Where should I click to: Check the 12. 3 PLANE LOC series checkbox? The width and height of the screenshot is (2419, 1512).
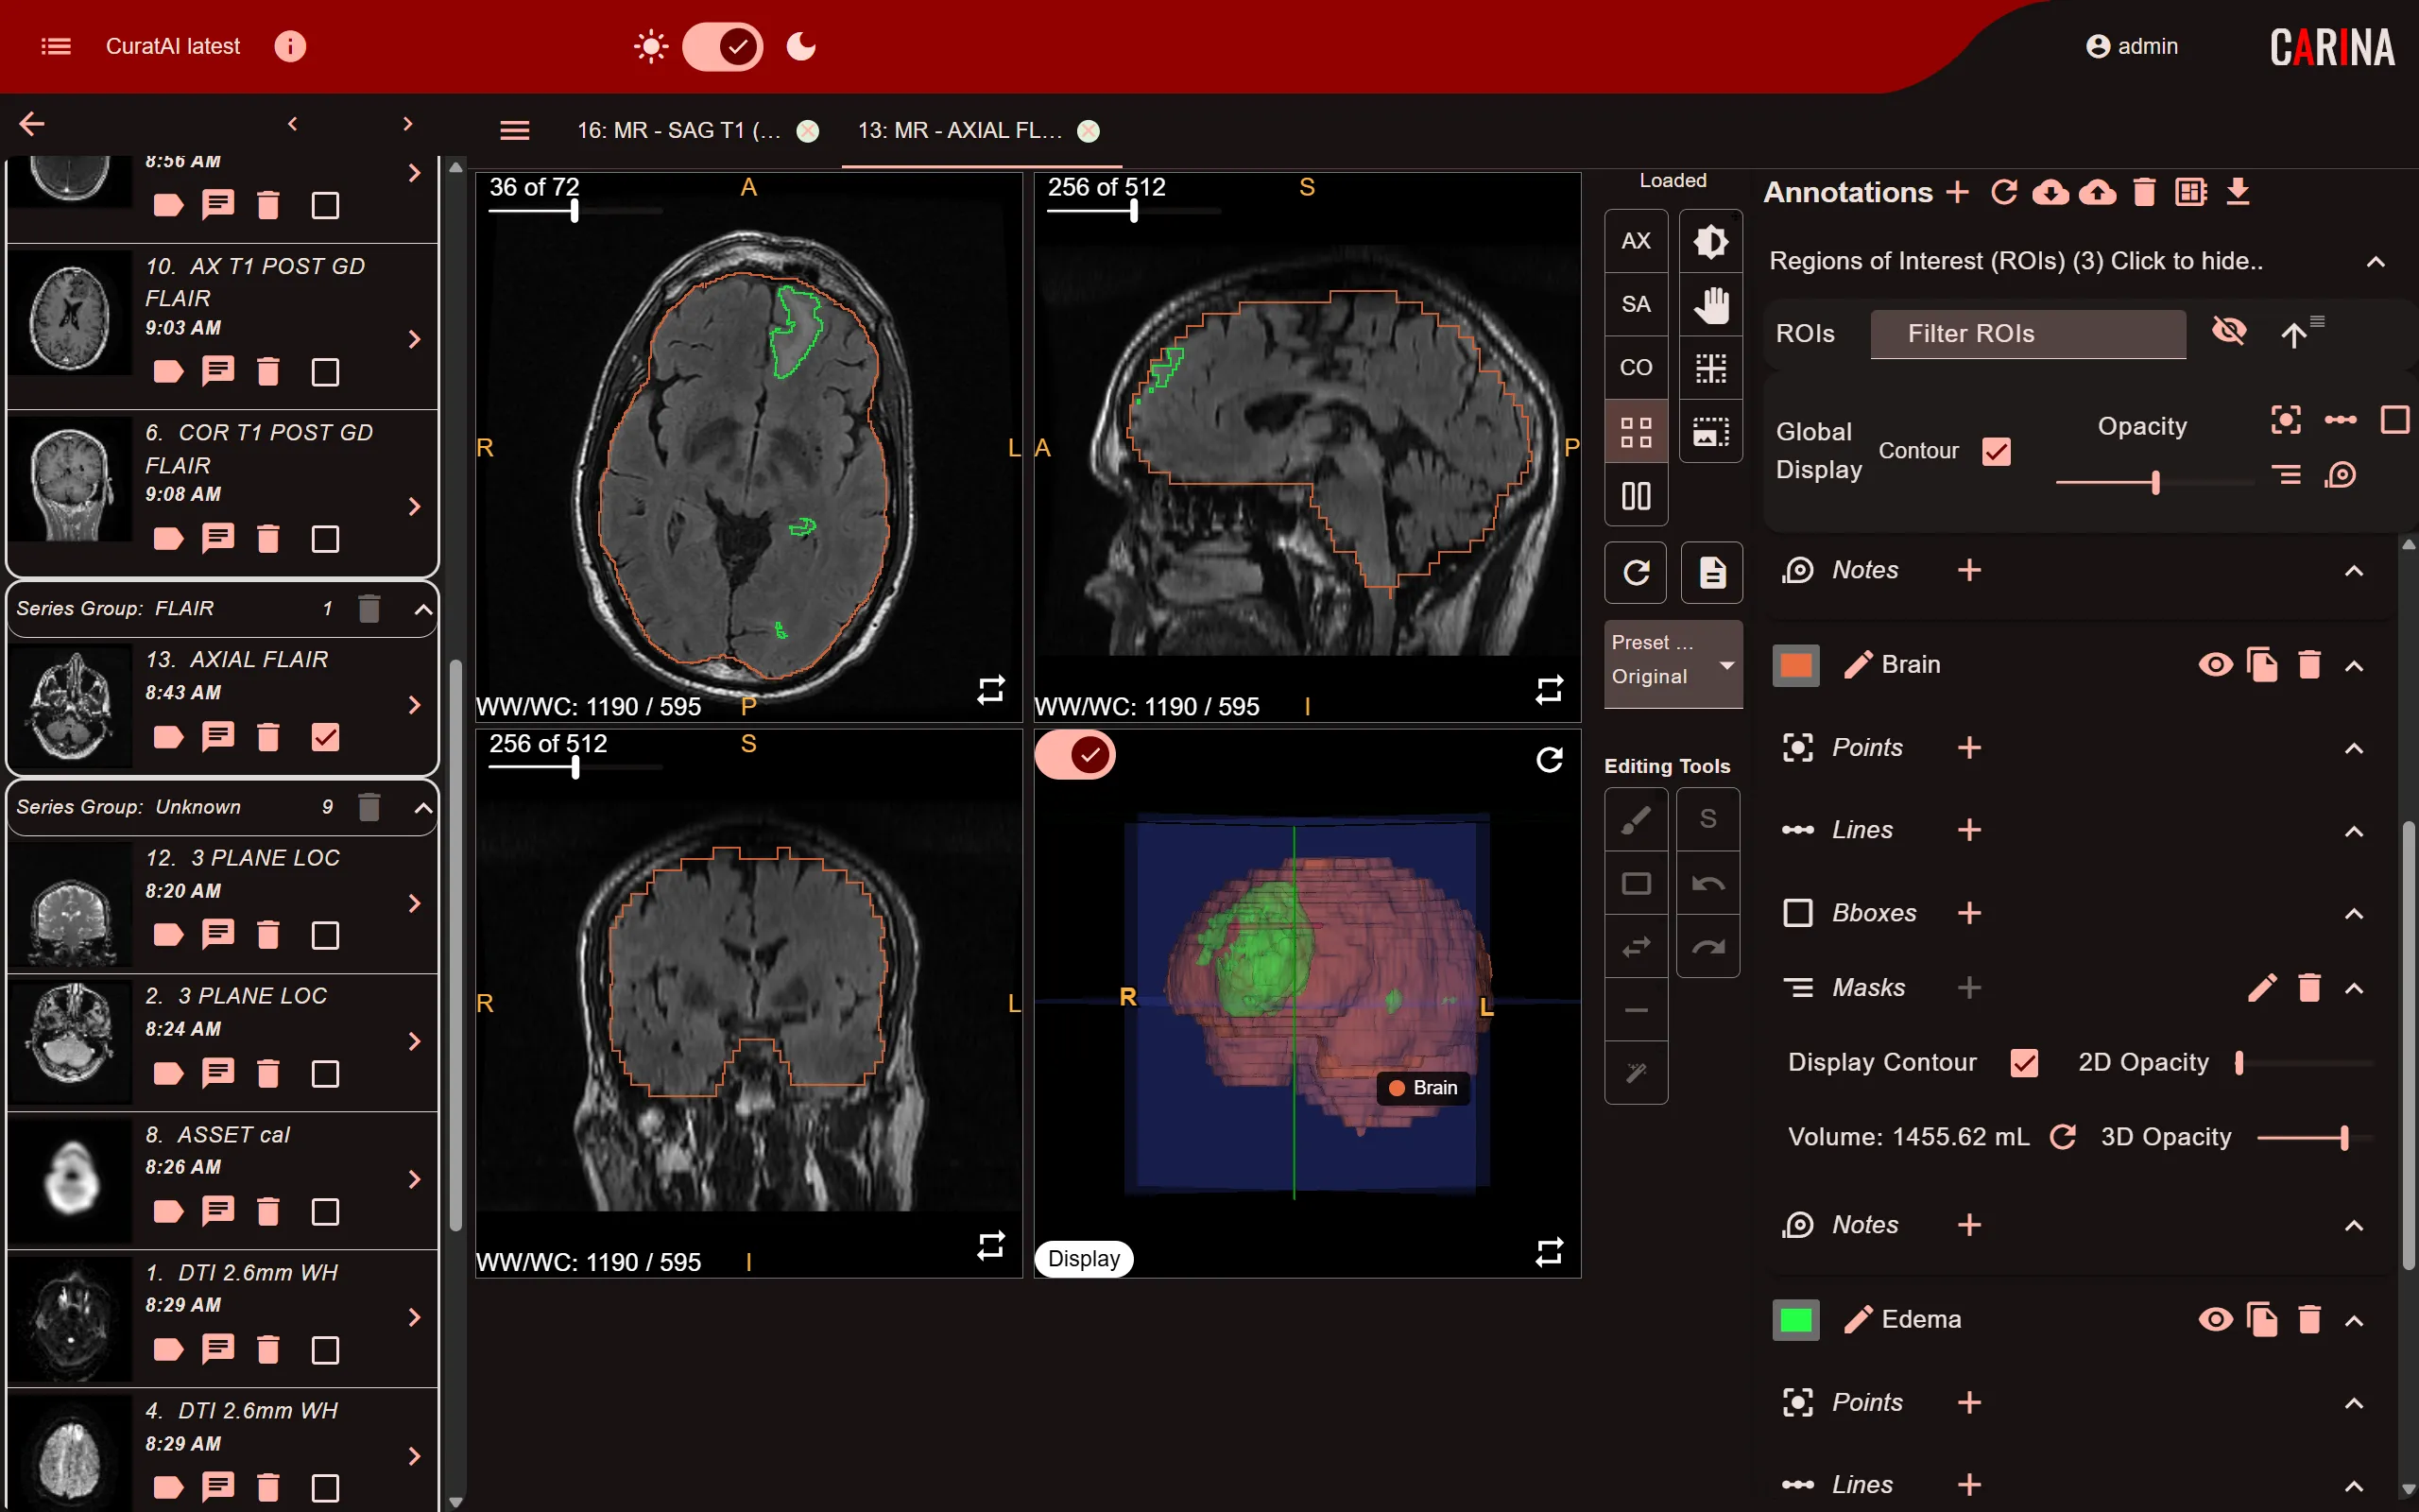[x=325, y=936]
